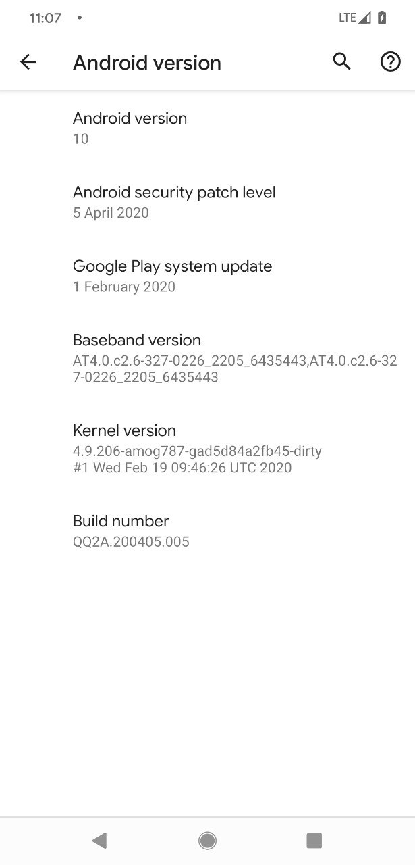415x865 pixels.
Task: Tap the Android back navigation triangle
Action: (x=100, y=841)
